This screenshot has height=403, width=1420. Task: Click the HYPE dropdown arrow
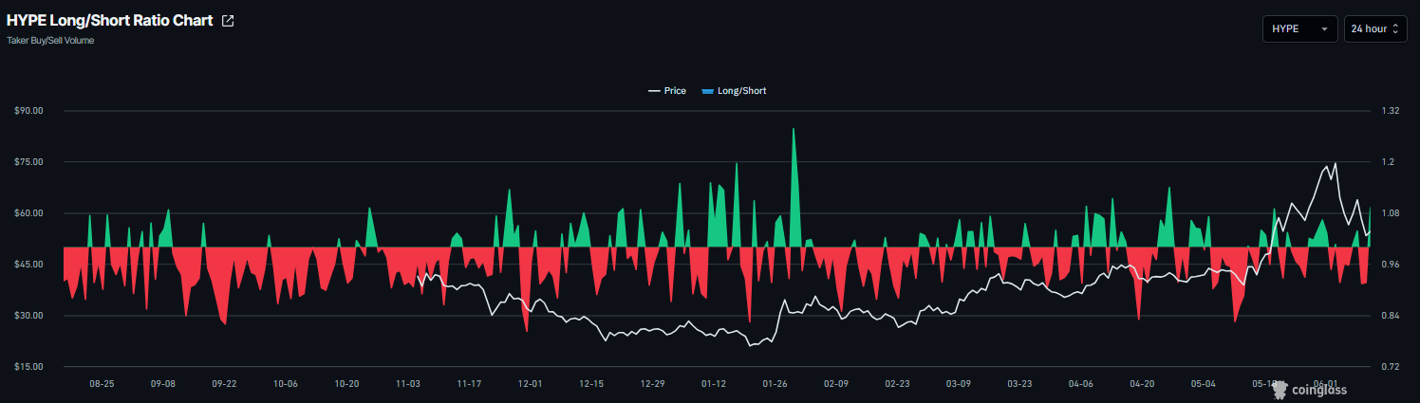1324,29
